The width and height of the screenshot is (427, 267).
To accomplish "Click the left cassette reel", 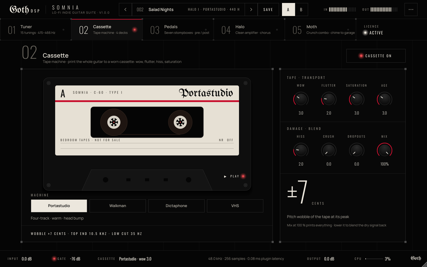I will [114, 122].
